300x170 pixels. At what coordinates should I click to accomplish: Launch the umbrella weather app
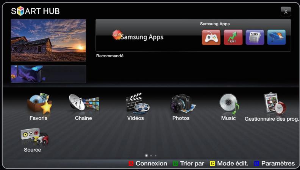coord(277,37)
